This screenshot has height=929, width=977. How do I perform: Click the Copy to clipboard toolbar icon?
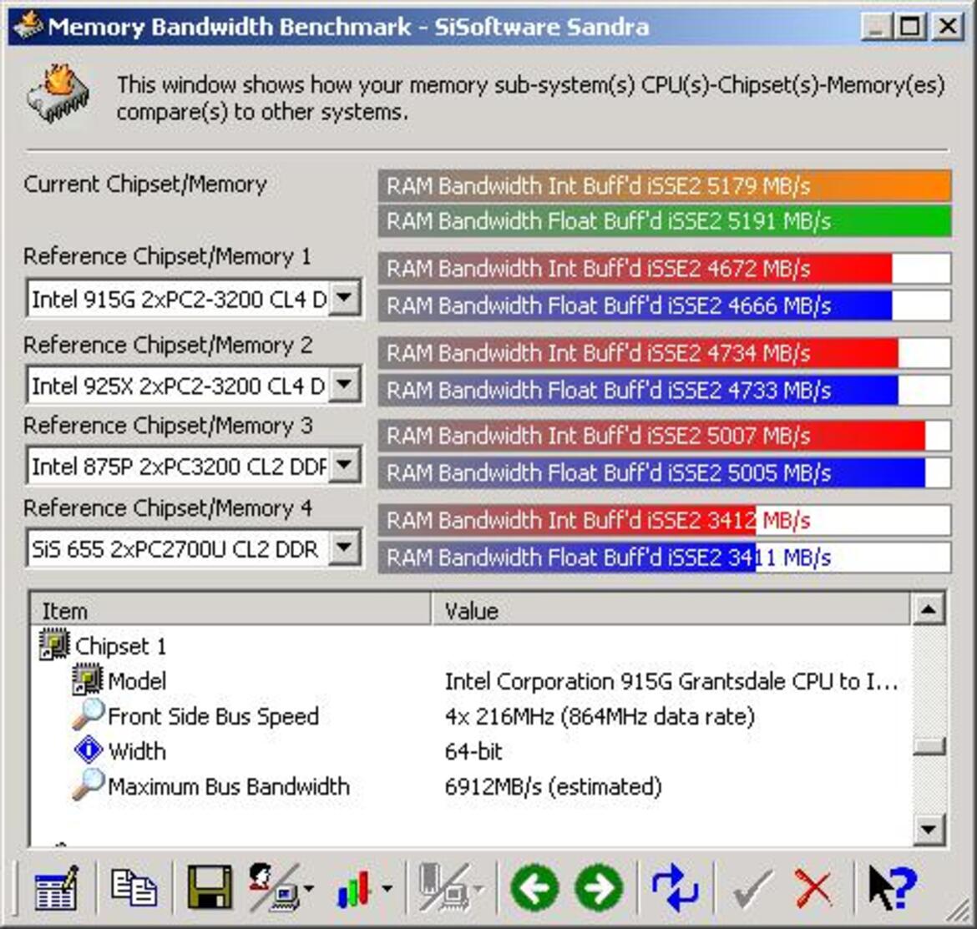pyautogui.click(x=134, y=887)
